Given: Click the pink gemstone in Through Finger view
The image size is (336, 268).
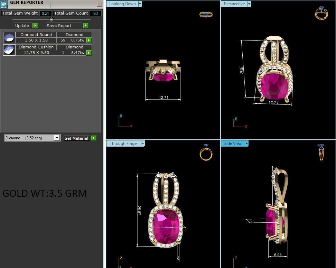Looking at the screenshot, I should tap(167, 227).
